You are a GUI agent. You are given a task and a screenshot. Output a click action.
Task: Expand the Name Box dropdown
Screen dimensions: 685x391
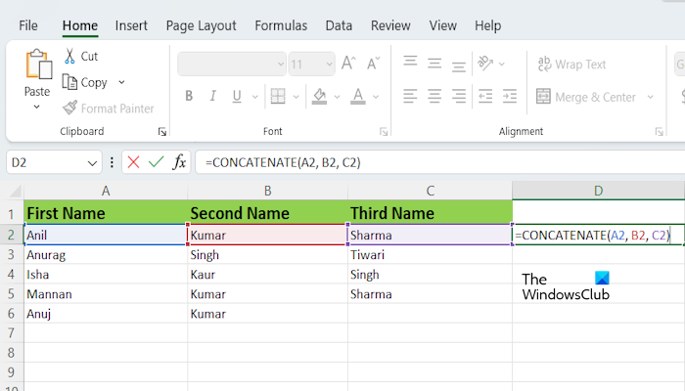coord(94,162)
